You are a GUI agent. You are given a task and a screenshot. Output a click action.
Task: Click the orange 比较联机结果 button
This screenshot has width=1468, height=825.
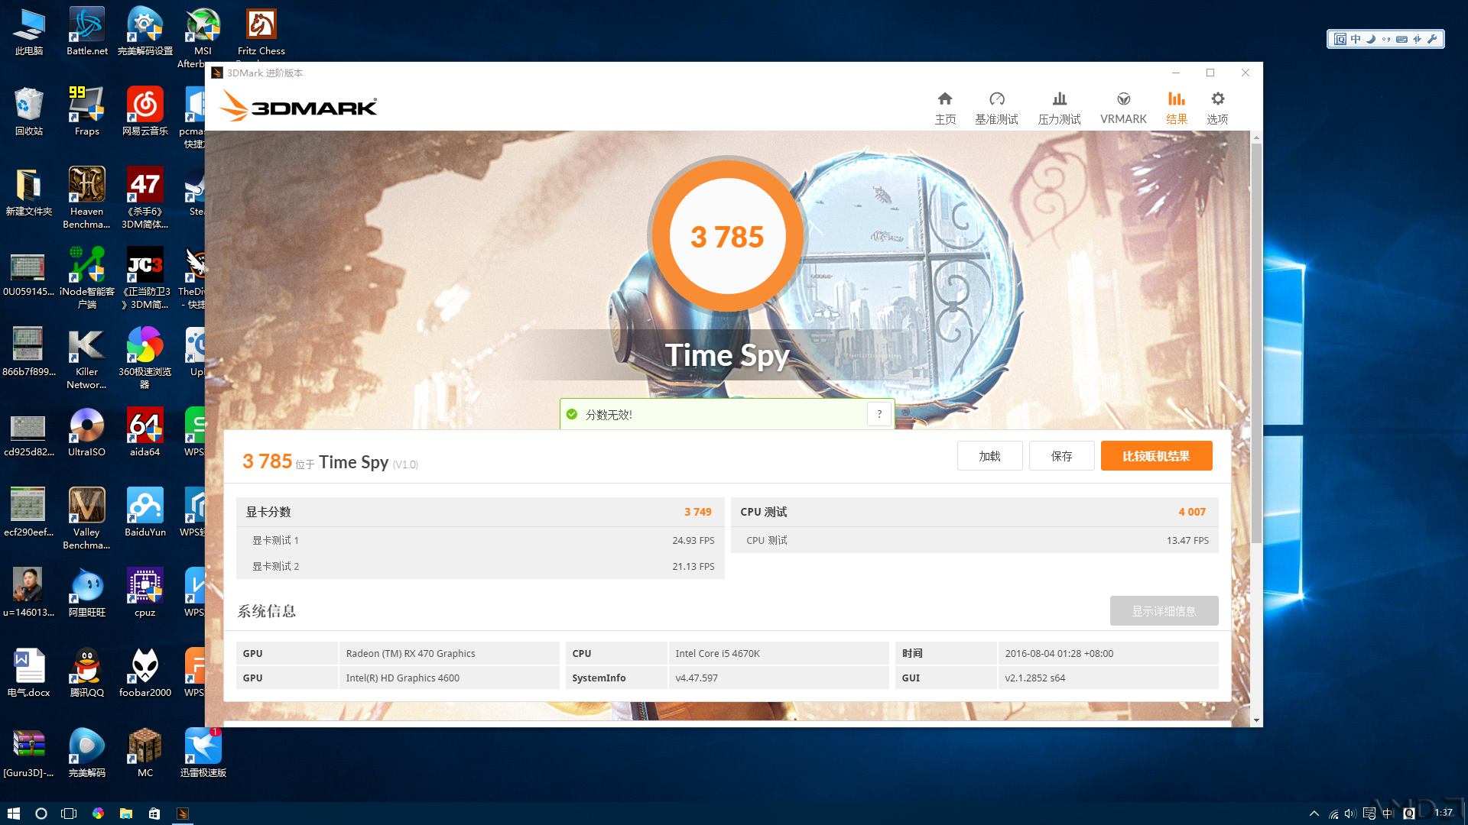click(x=1156, y=456)
